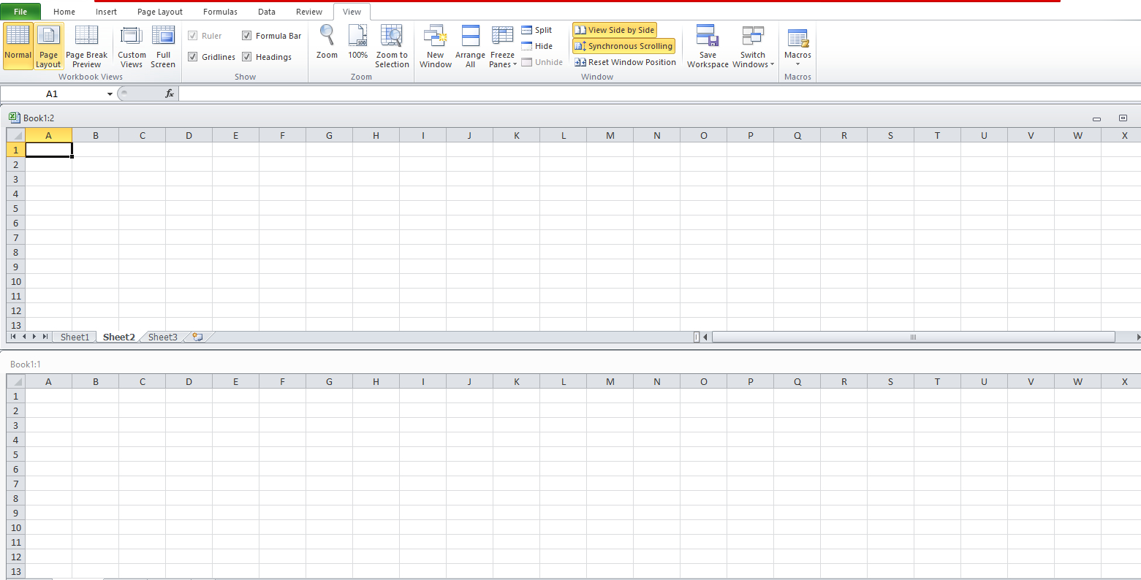Select Page Layout view button
Image resolution: width=1141 pixels, height=580 pixels.
tap(48, 46)
